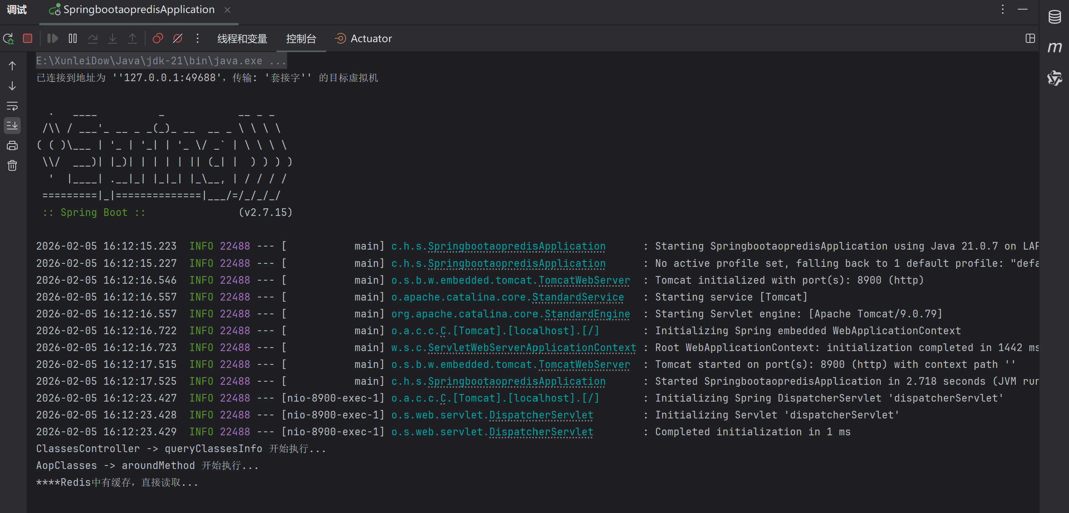Click the 'ClassesController -> queryClassesInfo' output line
This screenshot has height=513, width=1069.
coord(181,449)
